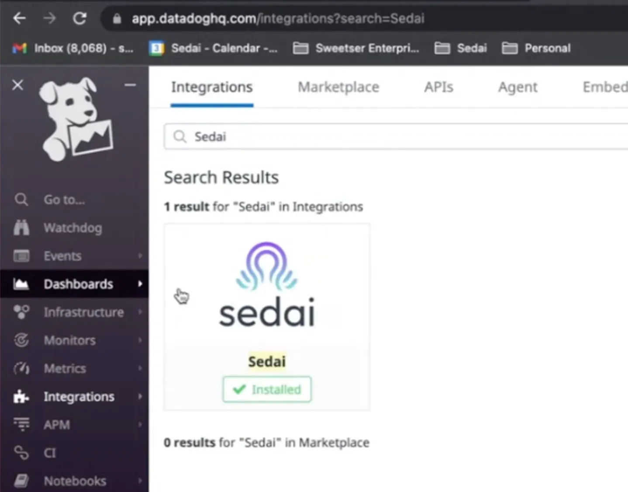Click the '0 results for "Sedai" in Marketplace' text
This screenshot has height=492, width=628.
click(266, 443)
